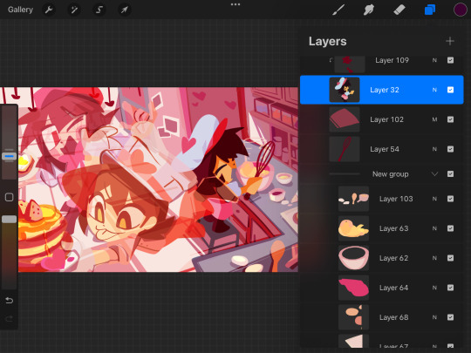Hide Layer 102 visibility checkbox
The height and width of the screenshot is (353, 471).
point(450,119)
